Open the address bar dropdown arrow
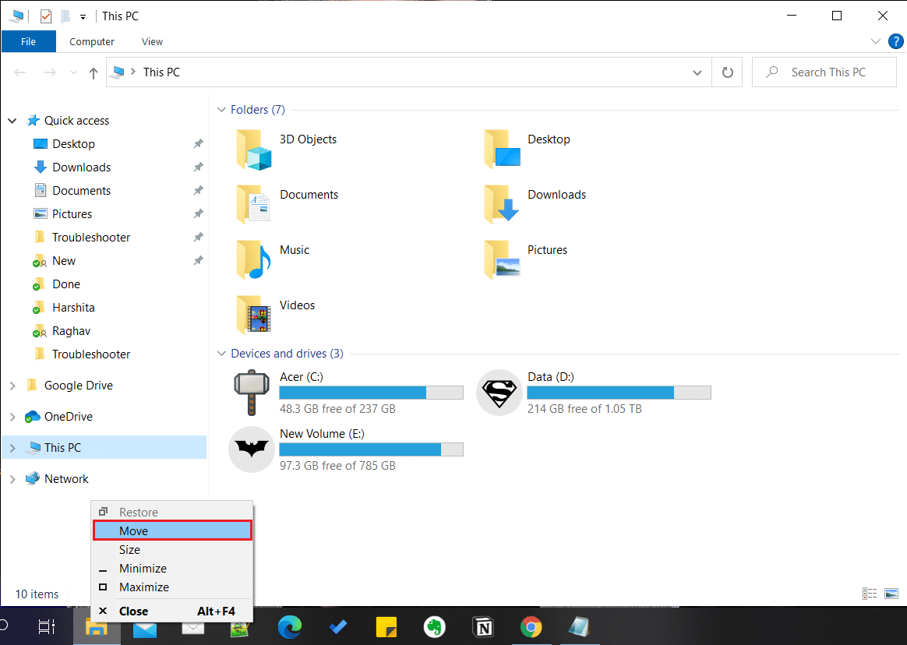The width and height of the screenshot is (907, 645). pyautogui.click(x=697, y=72)
